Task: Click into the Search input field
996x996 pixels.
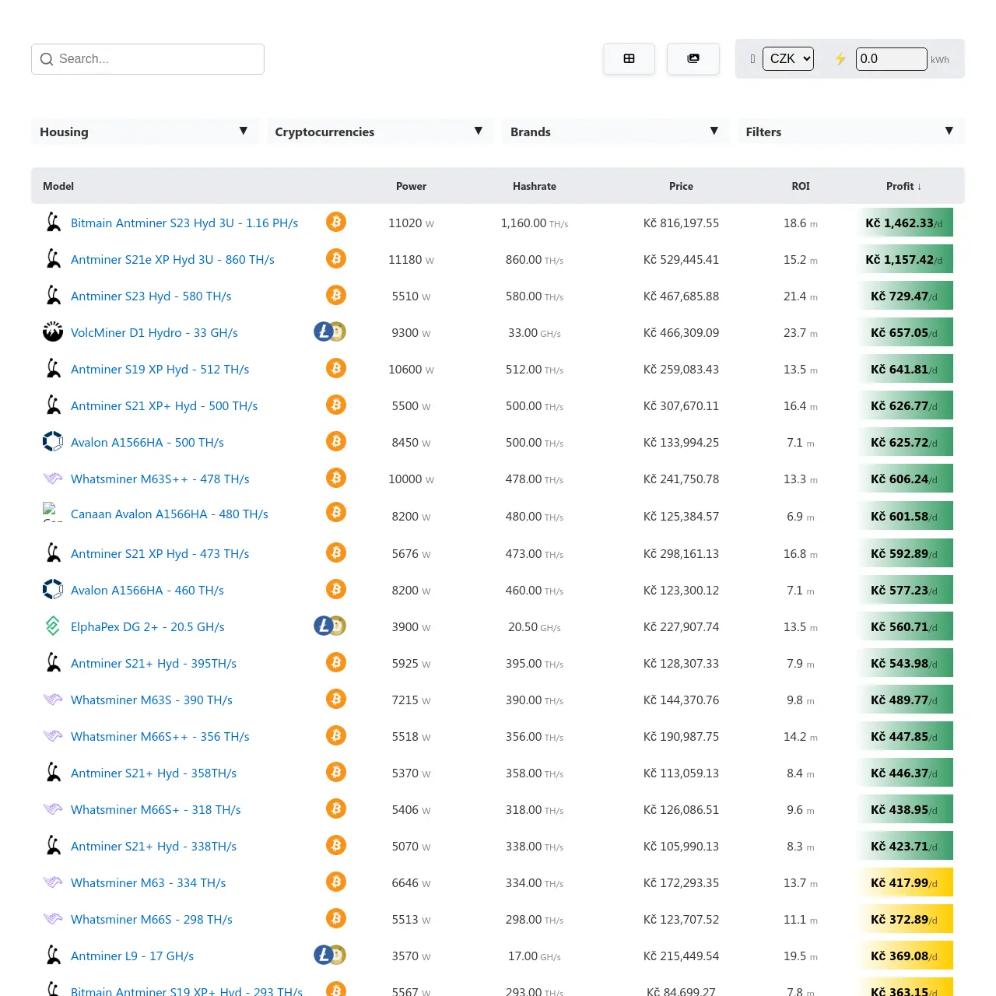Action: tap(148, 59)
